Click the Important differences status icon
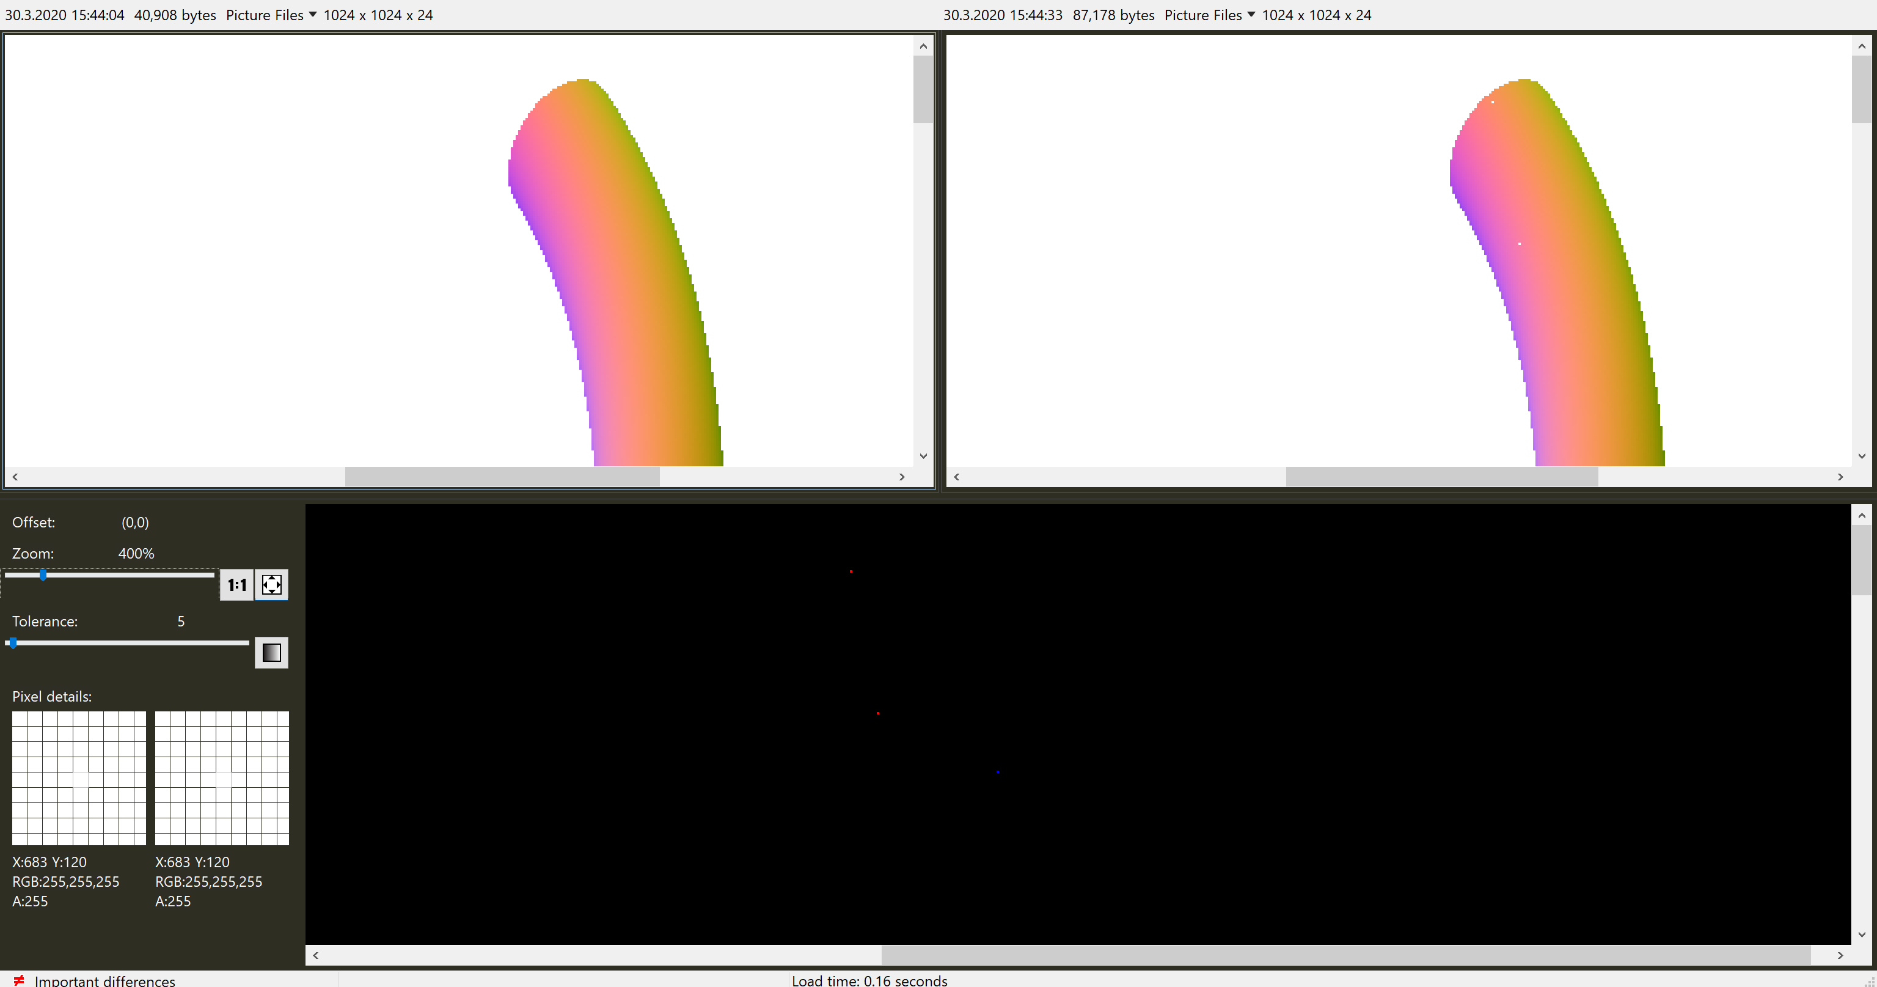Image resolution: width=1877 pixels, height=987 pixels. [x=19, y=980]
